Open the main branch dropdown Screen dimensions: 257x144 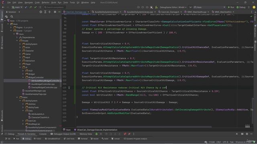pyautogui.click(x=17, y=7)
